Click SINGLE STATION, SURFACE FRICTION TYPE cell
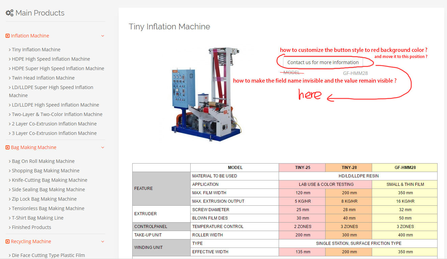447x259 pixels. tap(358, 243)
